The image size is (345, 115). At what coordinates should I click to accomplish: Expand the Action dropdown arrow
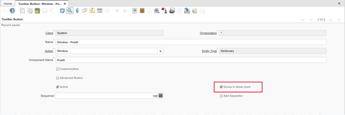160,51
